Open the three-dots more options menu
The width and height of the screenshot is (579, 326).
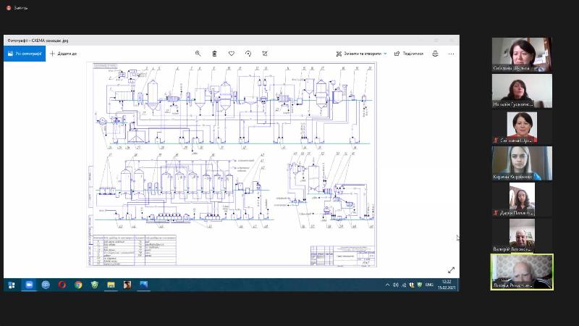point(451,54)
